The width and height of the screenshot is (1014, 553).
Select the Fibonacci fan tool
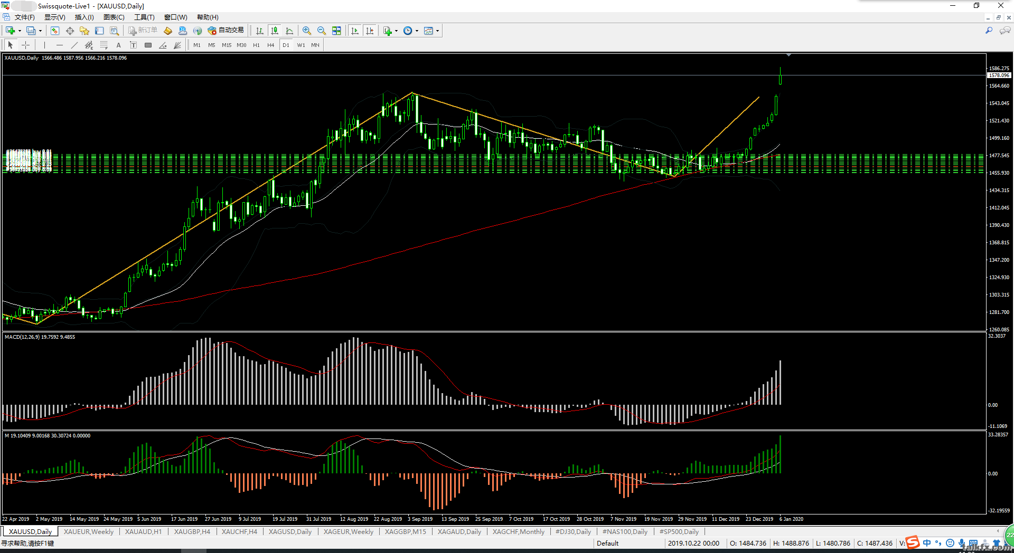pos(178,45)
